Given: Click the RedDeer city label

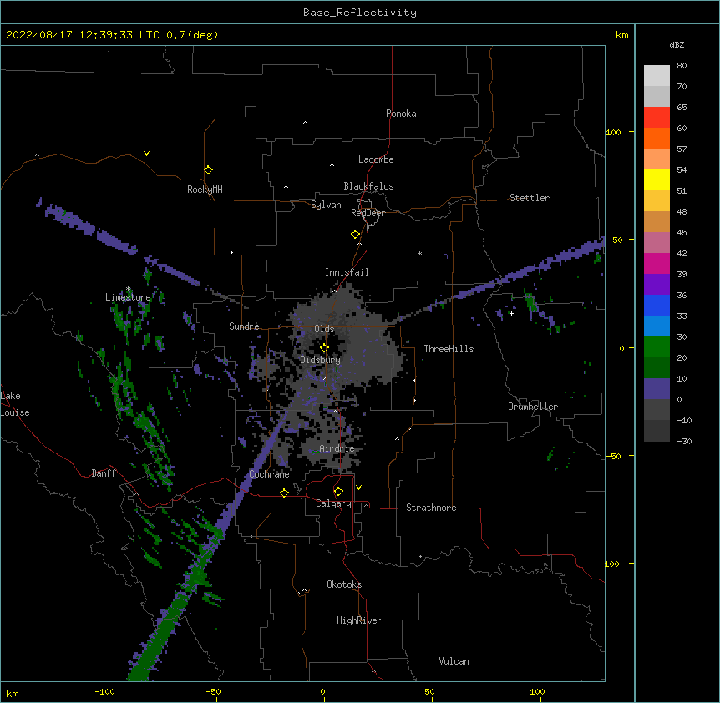Looking at the screenshot, I should (x=368, y=213).
